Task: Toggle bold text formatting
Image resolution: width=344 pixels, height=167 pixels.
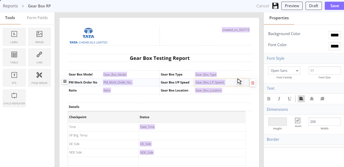Action: pyautogui.click(x=269, y=99)
